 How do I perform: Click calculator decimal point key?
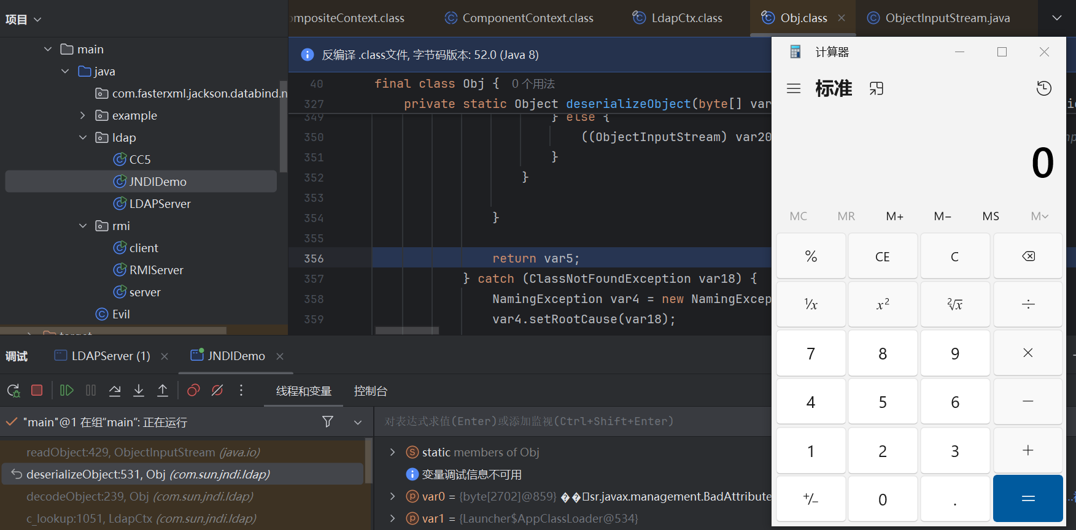[x=955, y=499]
